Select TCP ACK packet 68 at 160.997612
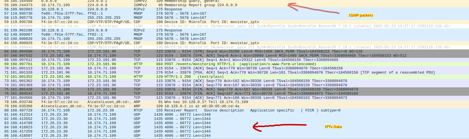The height and width of the screenshot is (139, 469). 234,60
